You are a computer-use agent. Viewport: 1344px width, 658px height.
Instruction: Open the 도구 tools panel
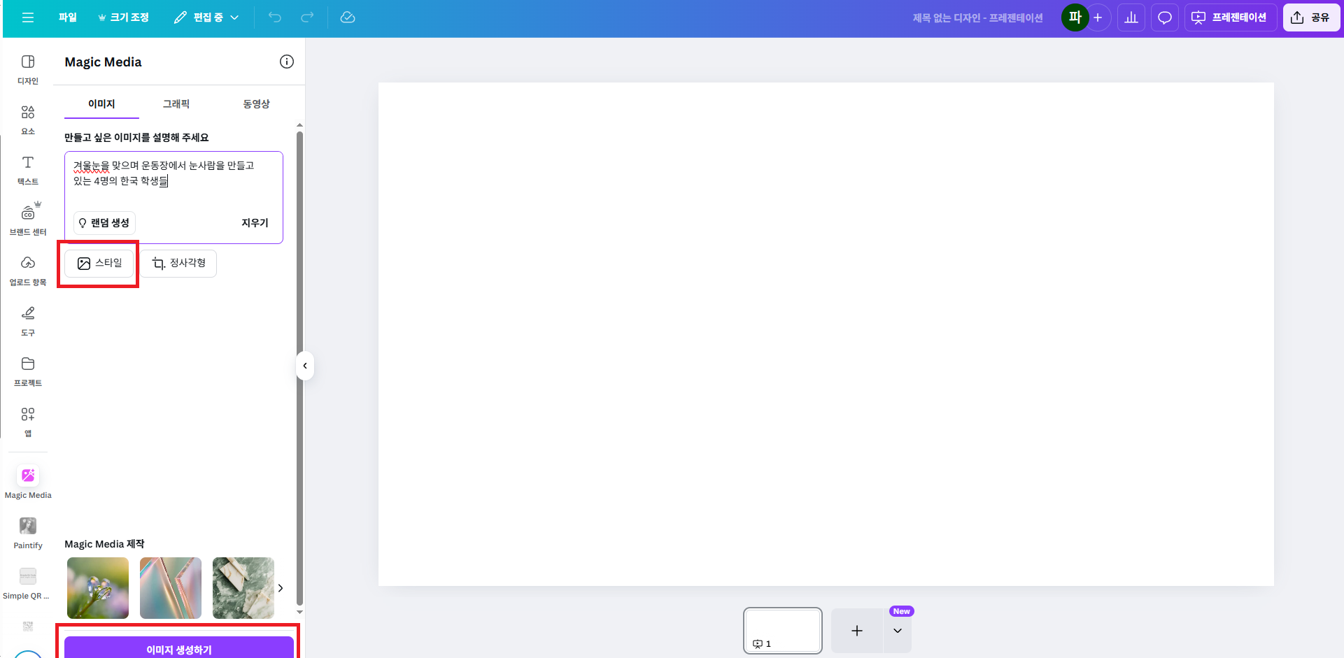click(x=28, y=321)
